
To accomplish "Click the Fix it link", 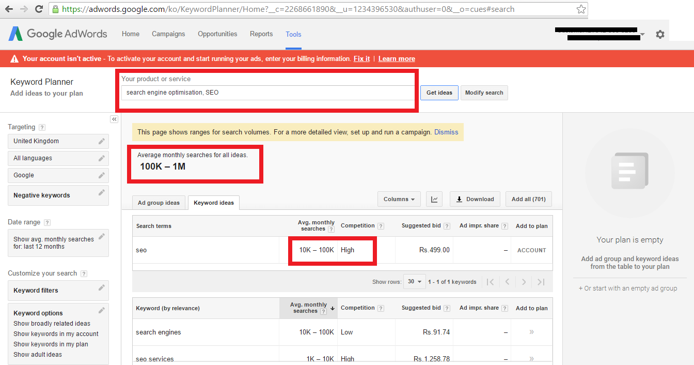I will click(x=361, y=58).
